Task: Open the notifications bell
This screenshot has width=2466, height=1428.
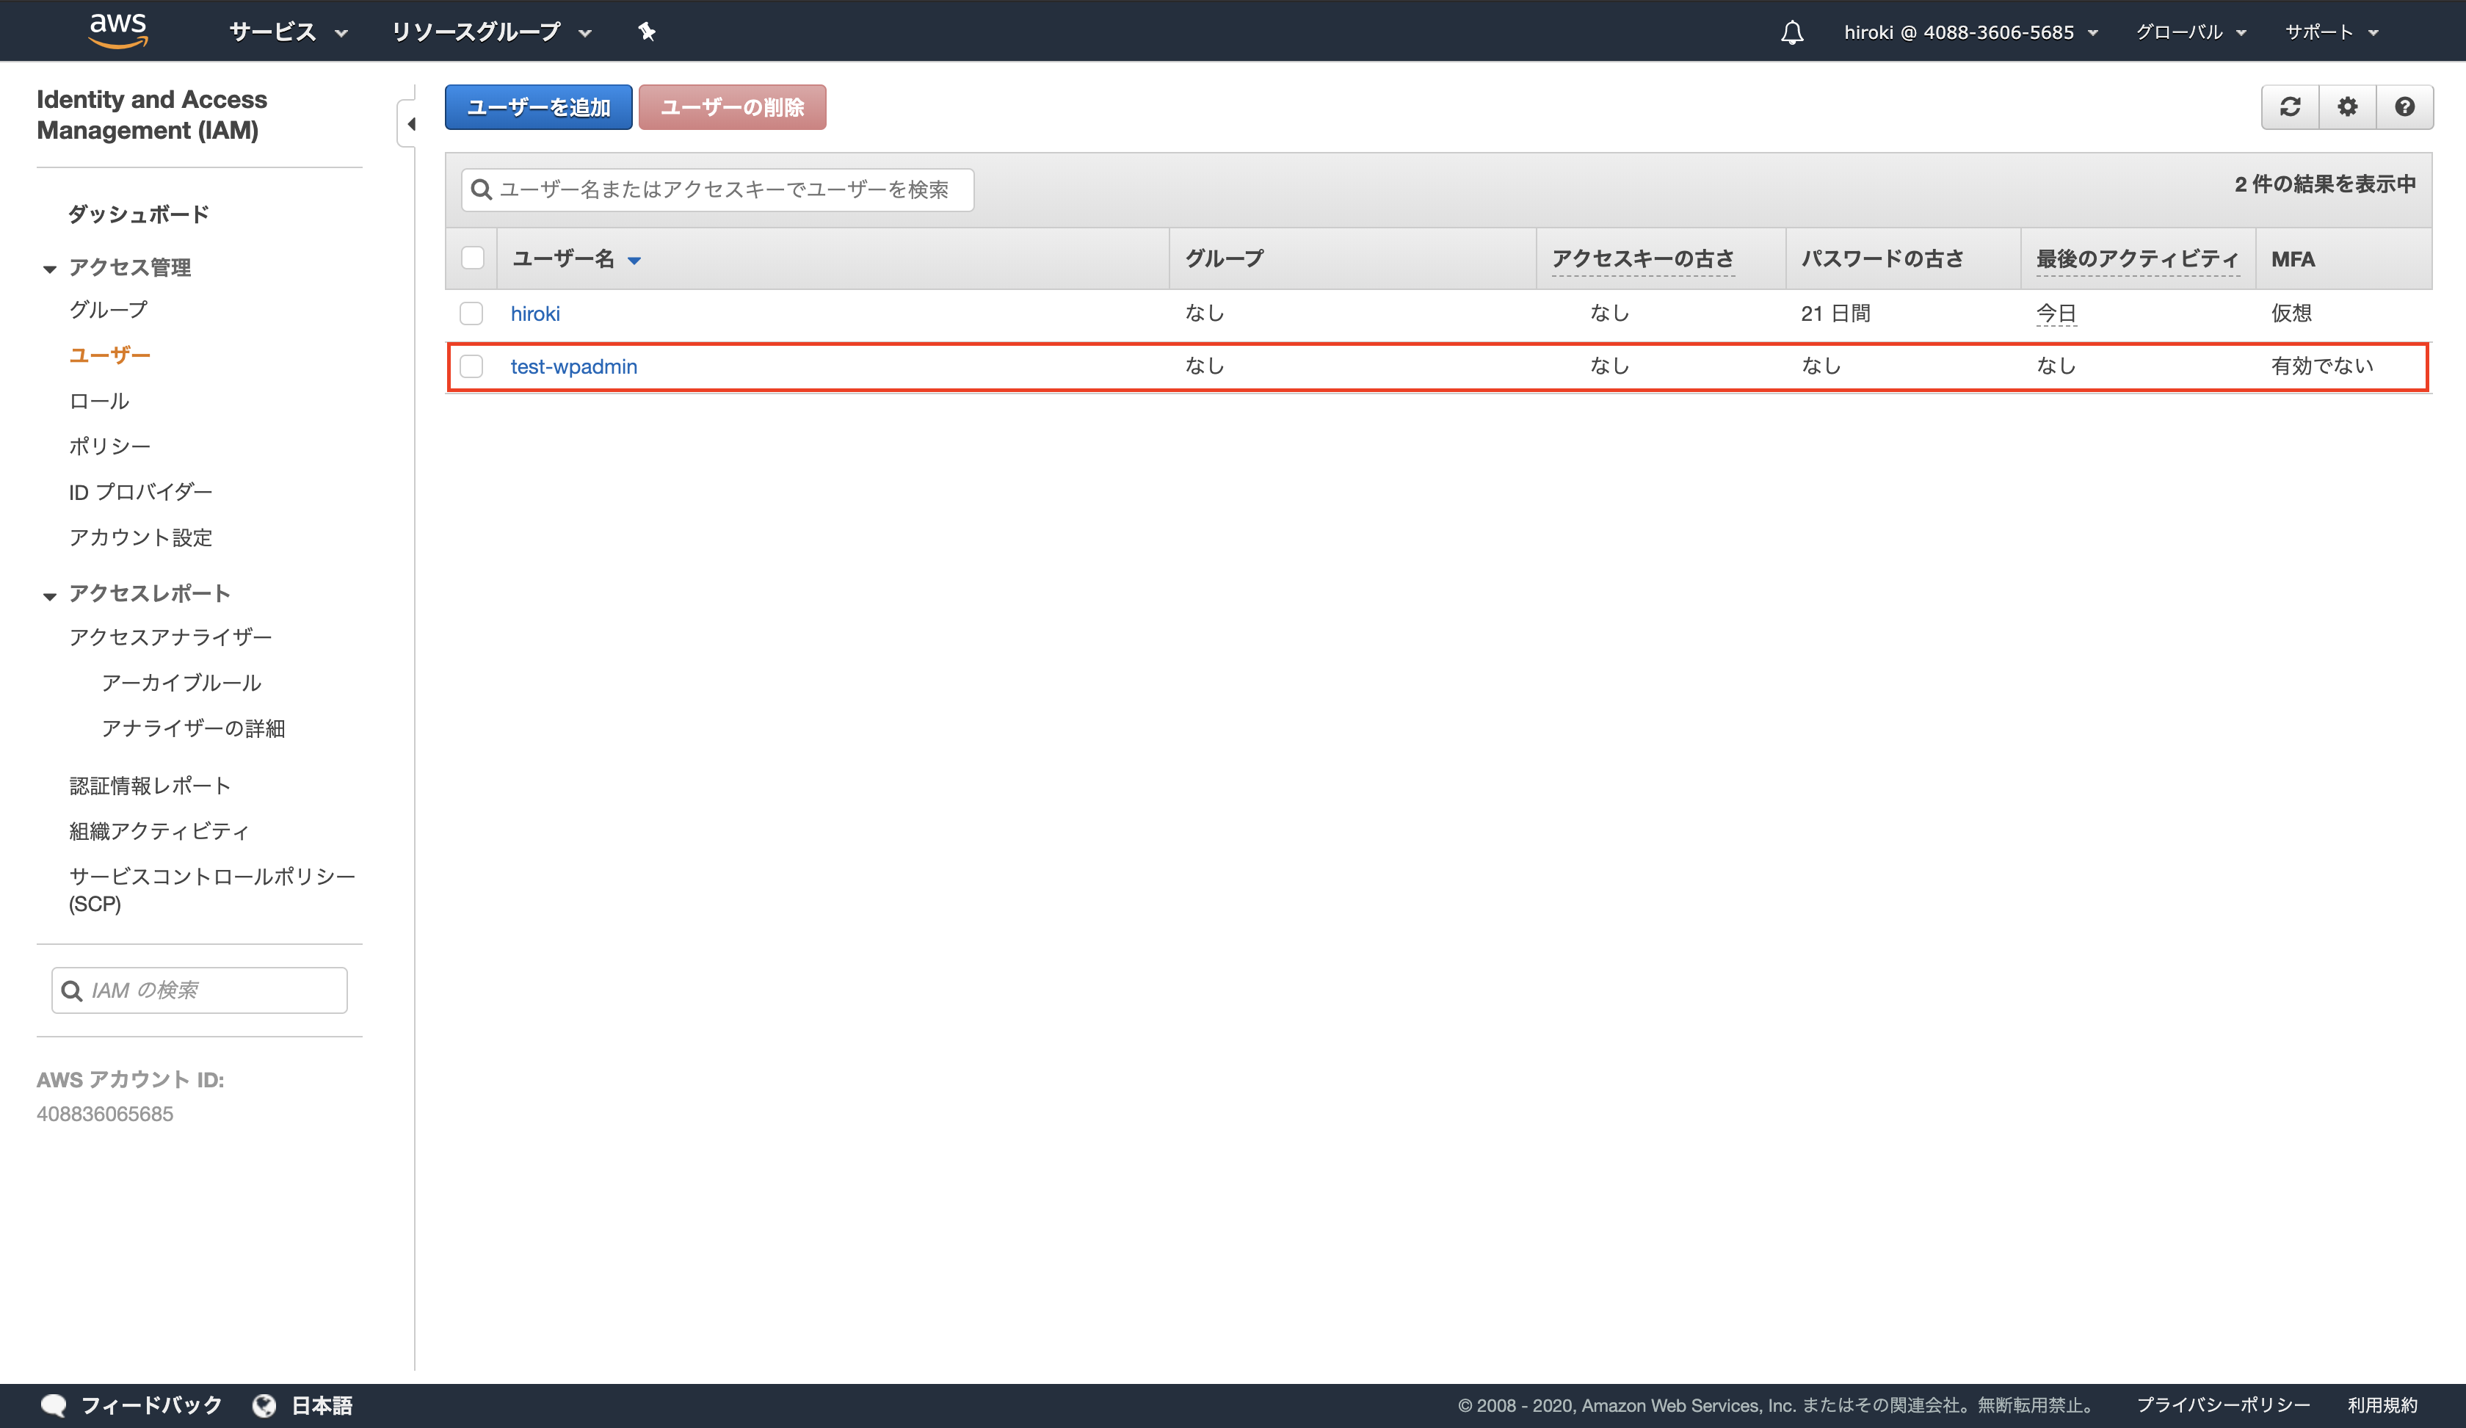Action: click(x=1791, y=32)
